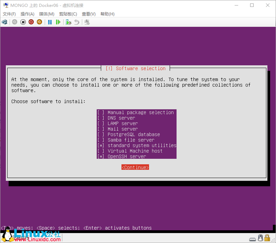Open the 查看(V) menu
The width and height of the screenshot is (276, 243).
click(88, 14)
